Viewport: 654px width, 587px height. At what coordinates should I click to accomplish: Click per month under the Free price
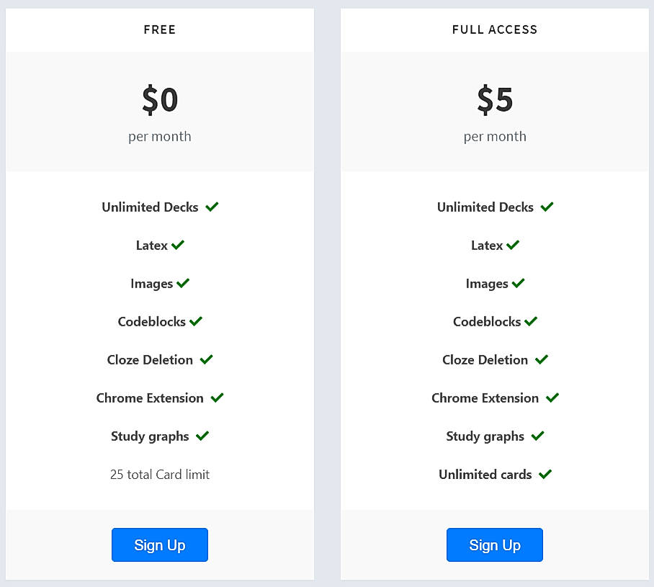[x=159, y=136]
